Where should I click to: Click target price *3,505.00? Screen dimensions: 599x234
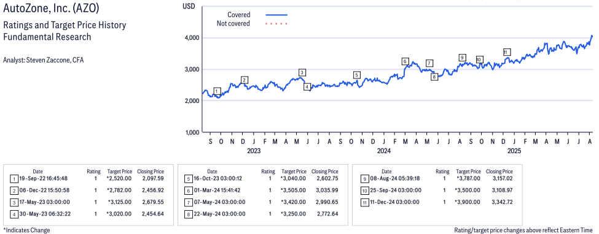click(x=294, y=190)
